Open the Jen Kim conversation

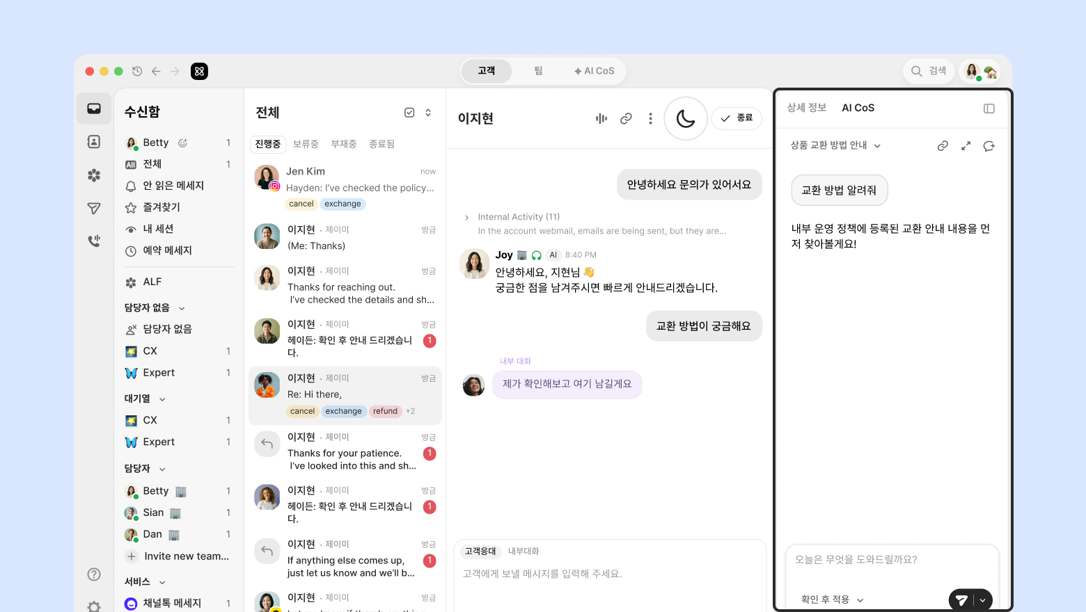tap(345, 187)
